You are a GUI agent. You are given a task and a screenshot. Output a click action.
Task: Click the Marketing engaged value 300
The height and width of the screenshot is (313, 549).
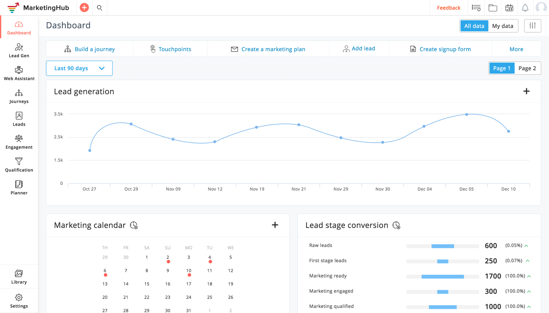491,291
